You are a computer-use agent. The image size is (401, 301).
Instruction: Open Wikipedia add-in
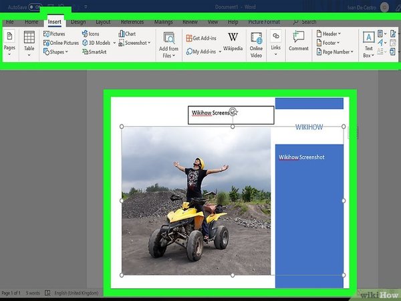233,41
